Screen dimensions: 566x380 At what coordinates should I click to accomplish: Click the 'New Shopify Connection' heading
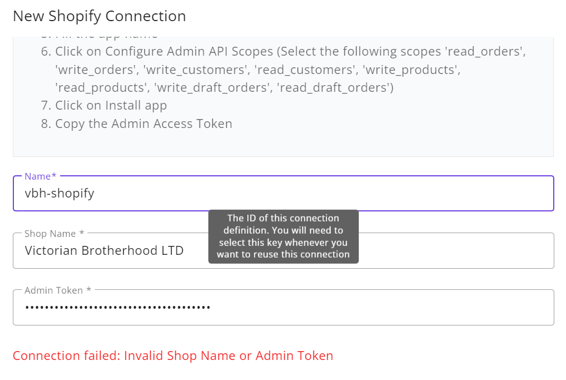point(99,16)
